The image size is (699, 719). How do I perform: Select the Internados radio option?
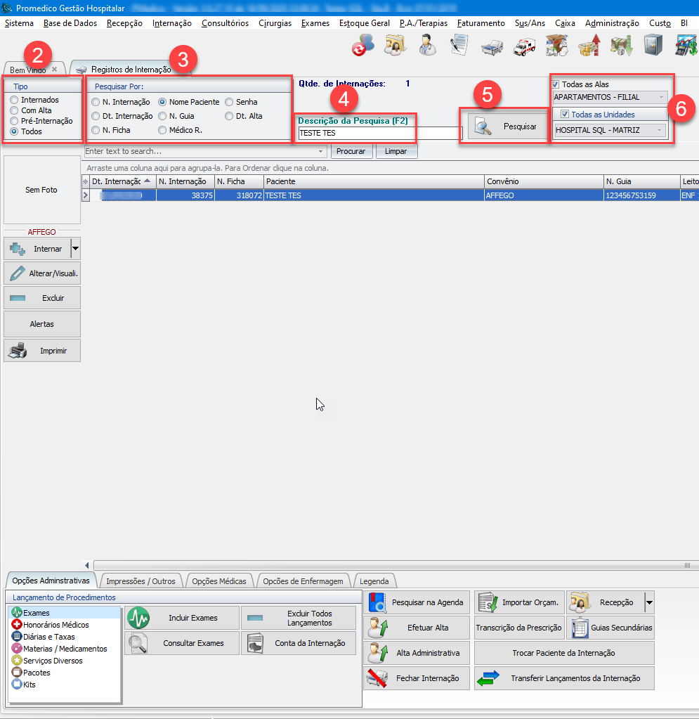pyautogui.click(x=14, y=101)
